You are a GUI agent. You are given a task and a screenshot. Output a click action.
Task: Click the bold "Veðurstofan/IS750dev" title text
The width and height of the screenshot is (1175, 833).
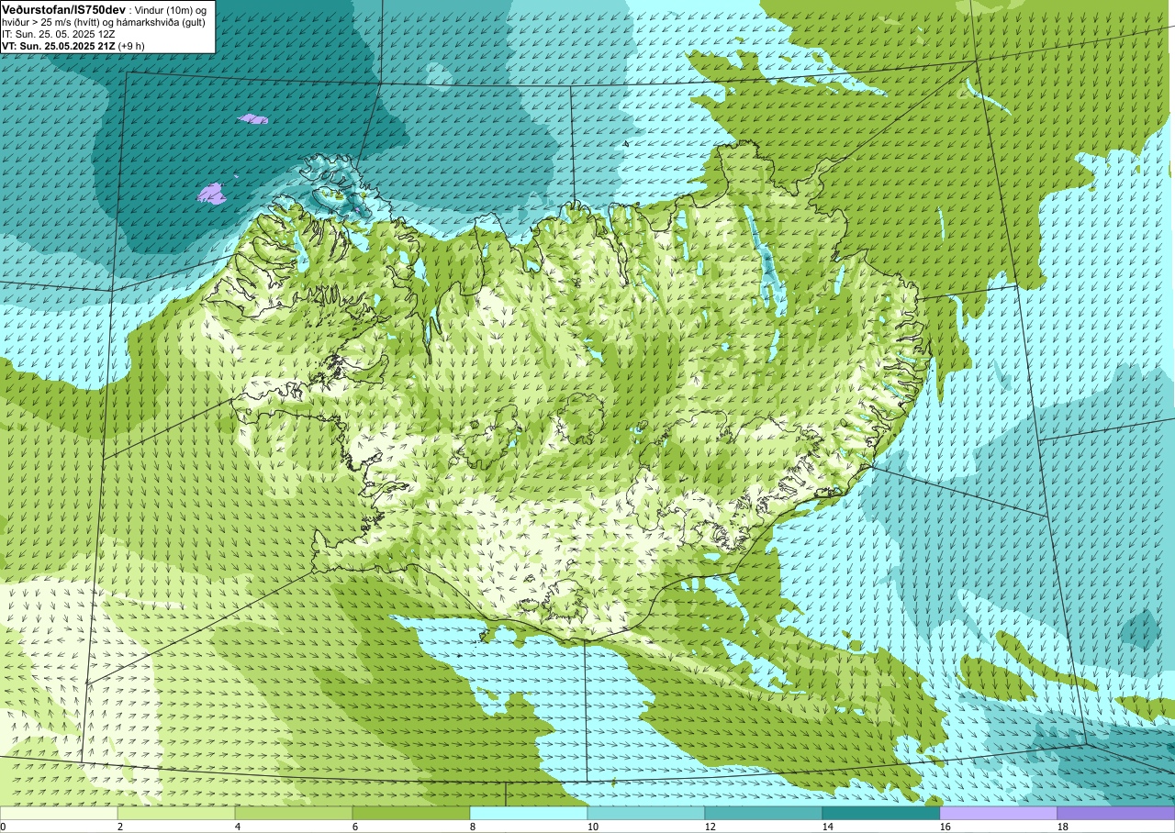click(63, 8)
